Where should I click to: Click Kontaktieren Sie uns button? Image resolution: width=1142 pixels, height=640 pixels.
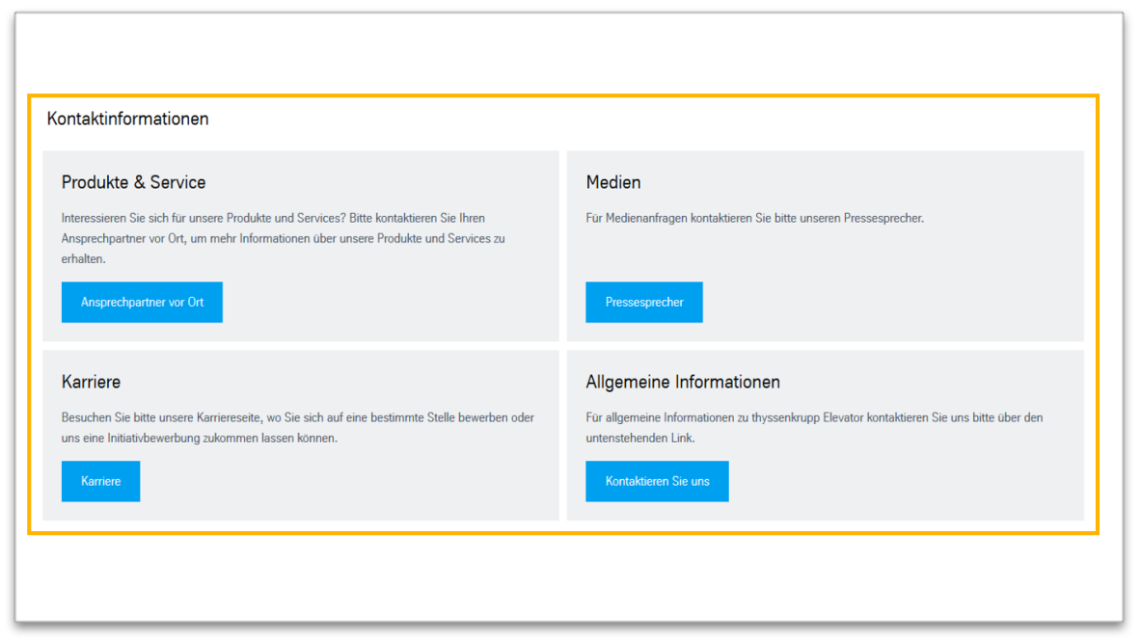(x=657, y=481)
